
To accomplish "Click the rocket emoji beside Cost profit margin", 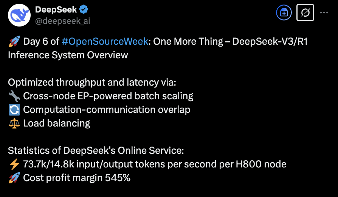I will 14,178.
